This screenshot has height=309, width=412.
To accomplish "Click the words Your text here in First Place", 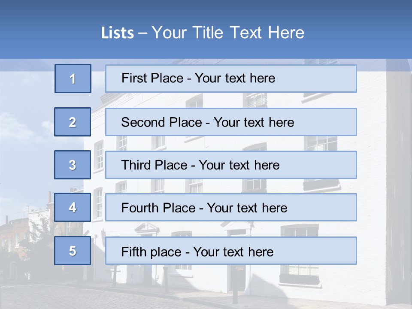I will point(235,78).
